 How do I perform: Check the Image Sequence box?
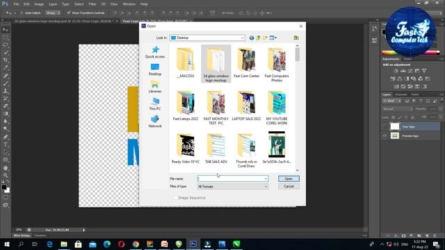pyautogui.click(x=176, y=197)
